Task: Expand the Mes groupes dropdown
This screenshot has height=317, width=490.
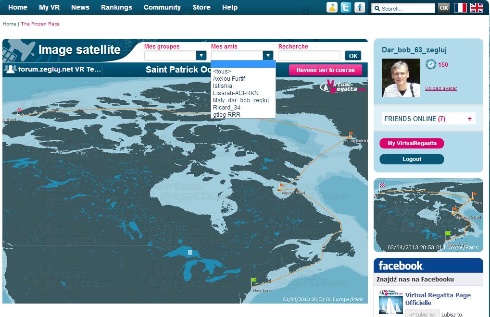Action: click(x=201, y=56)
